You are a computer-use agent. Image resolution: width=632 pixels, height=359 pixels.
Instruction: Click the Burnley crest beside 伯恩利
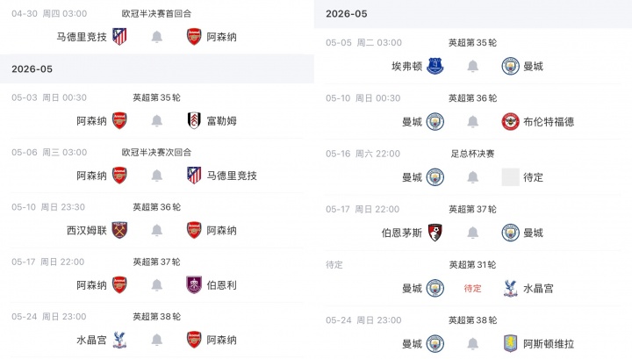coord(194,285)
